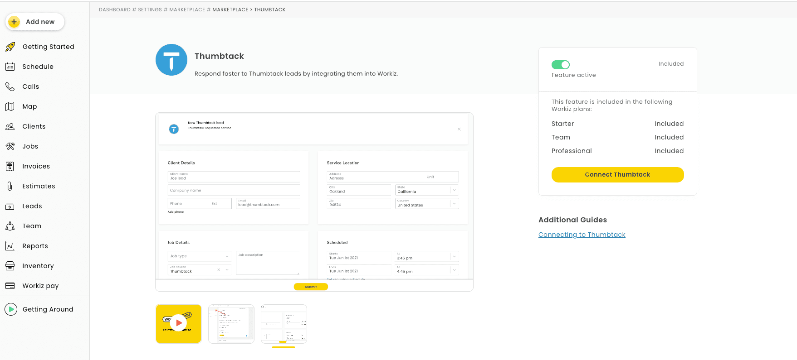Go to the Schedule page
Viewport: 797px width, 360px height.
pyautogui.click(x=38, y=67)
